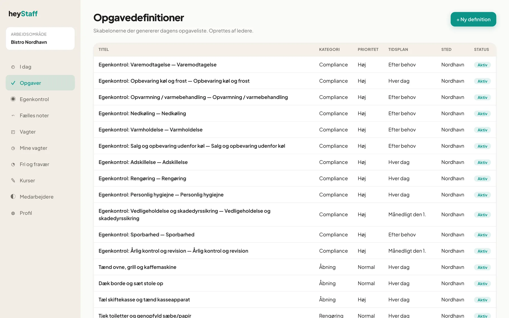Click Høj priority in Tæl skiftekasse row

point(362,300)
